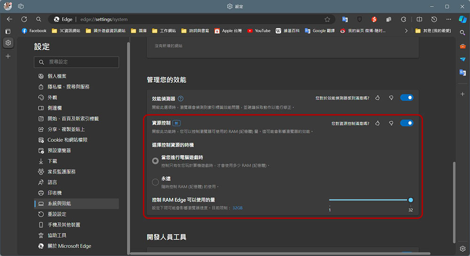This screenshot has width=470, height=256.
Task: Open the Google 翻譯 bookmark
Action: point(320,31)
